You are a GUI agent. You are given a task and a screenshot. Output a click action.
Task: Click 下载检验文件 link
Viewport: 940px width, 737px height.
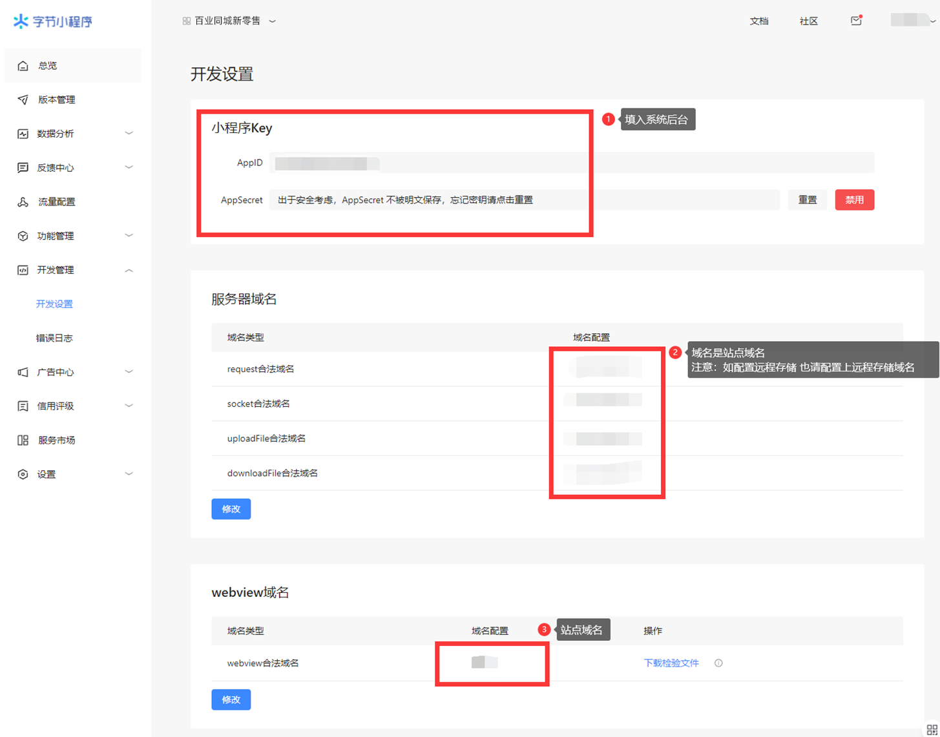pos(671,663)
